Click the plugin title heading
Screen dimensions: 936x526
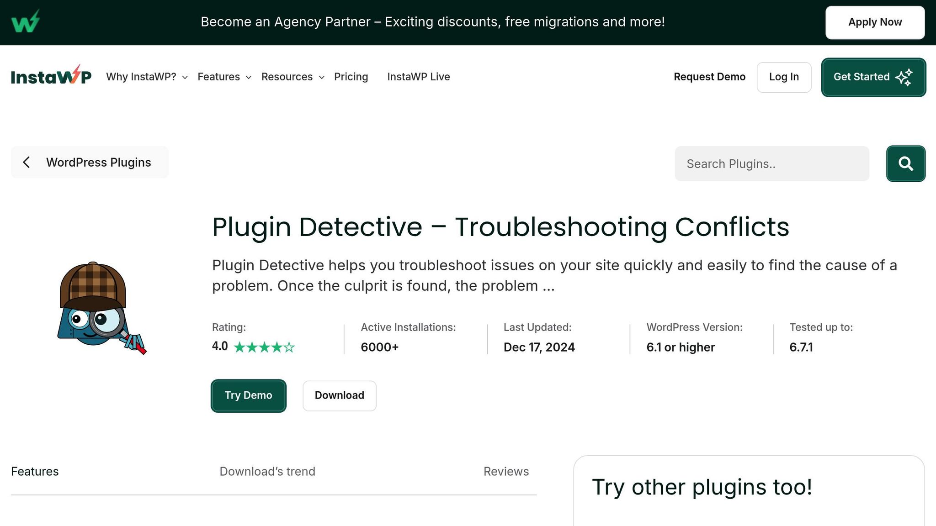(500, 227)
